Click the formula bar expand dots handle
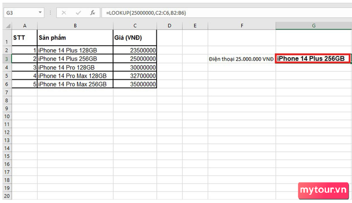352x203 pixels. [50, 13]
